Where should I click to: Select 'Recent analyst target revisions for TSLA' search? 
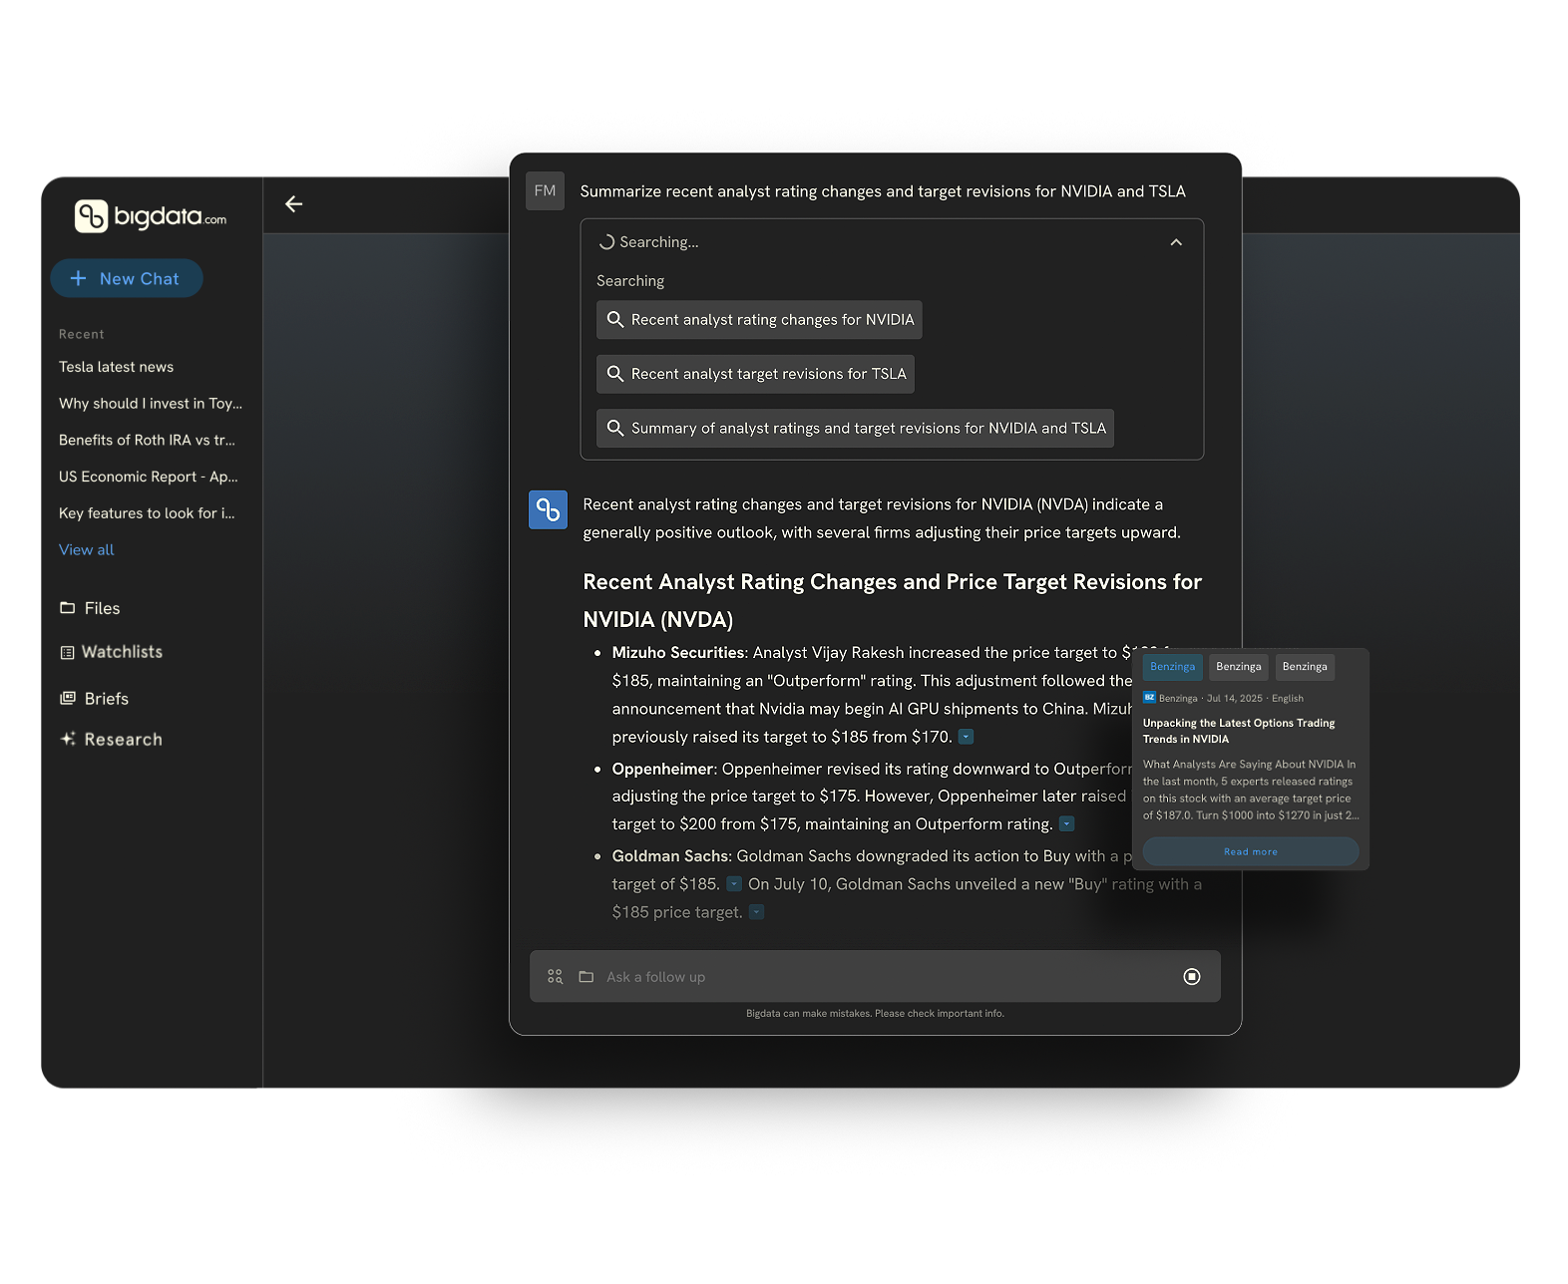point(755,374)
